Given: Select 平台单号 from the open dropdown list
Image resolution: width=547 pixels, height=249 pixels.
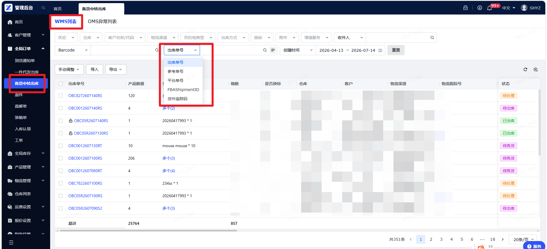Looking at the screenshot, I should [x=183, y=81].
